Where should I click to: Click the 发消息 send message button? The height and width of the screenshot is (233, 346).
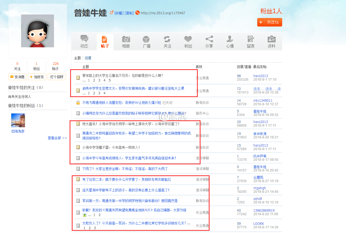18,77
